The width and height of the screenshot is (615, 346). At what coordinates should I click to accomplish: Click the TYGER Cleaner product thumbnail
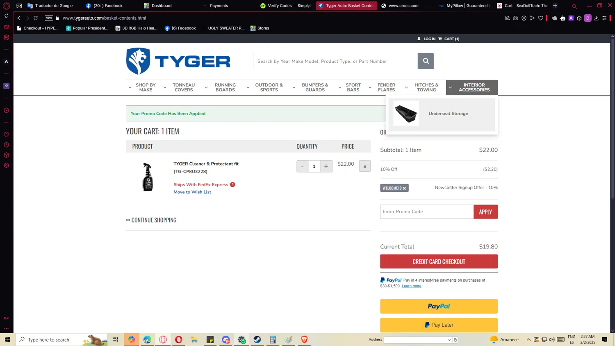148,177
